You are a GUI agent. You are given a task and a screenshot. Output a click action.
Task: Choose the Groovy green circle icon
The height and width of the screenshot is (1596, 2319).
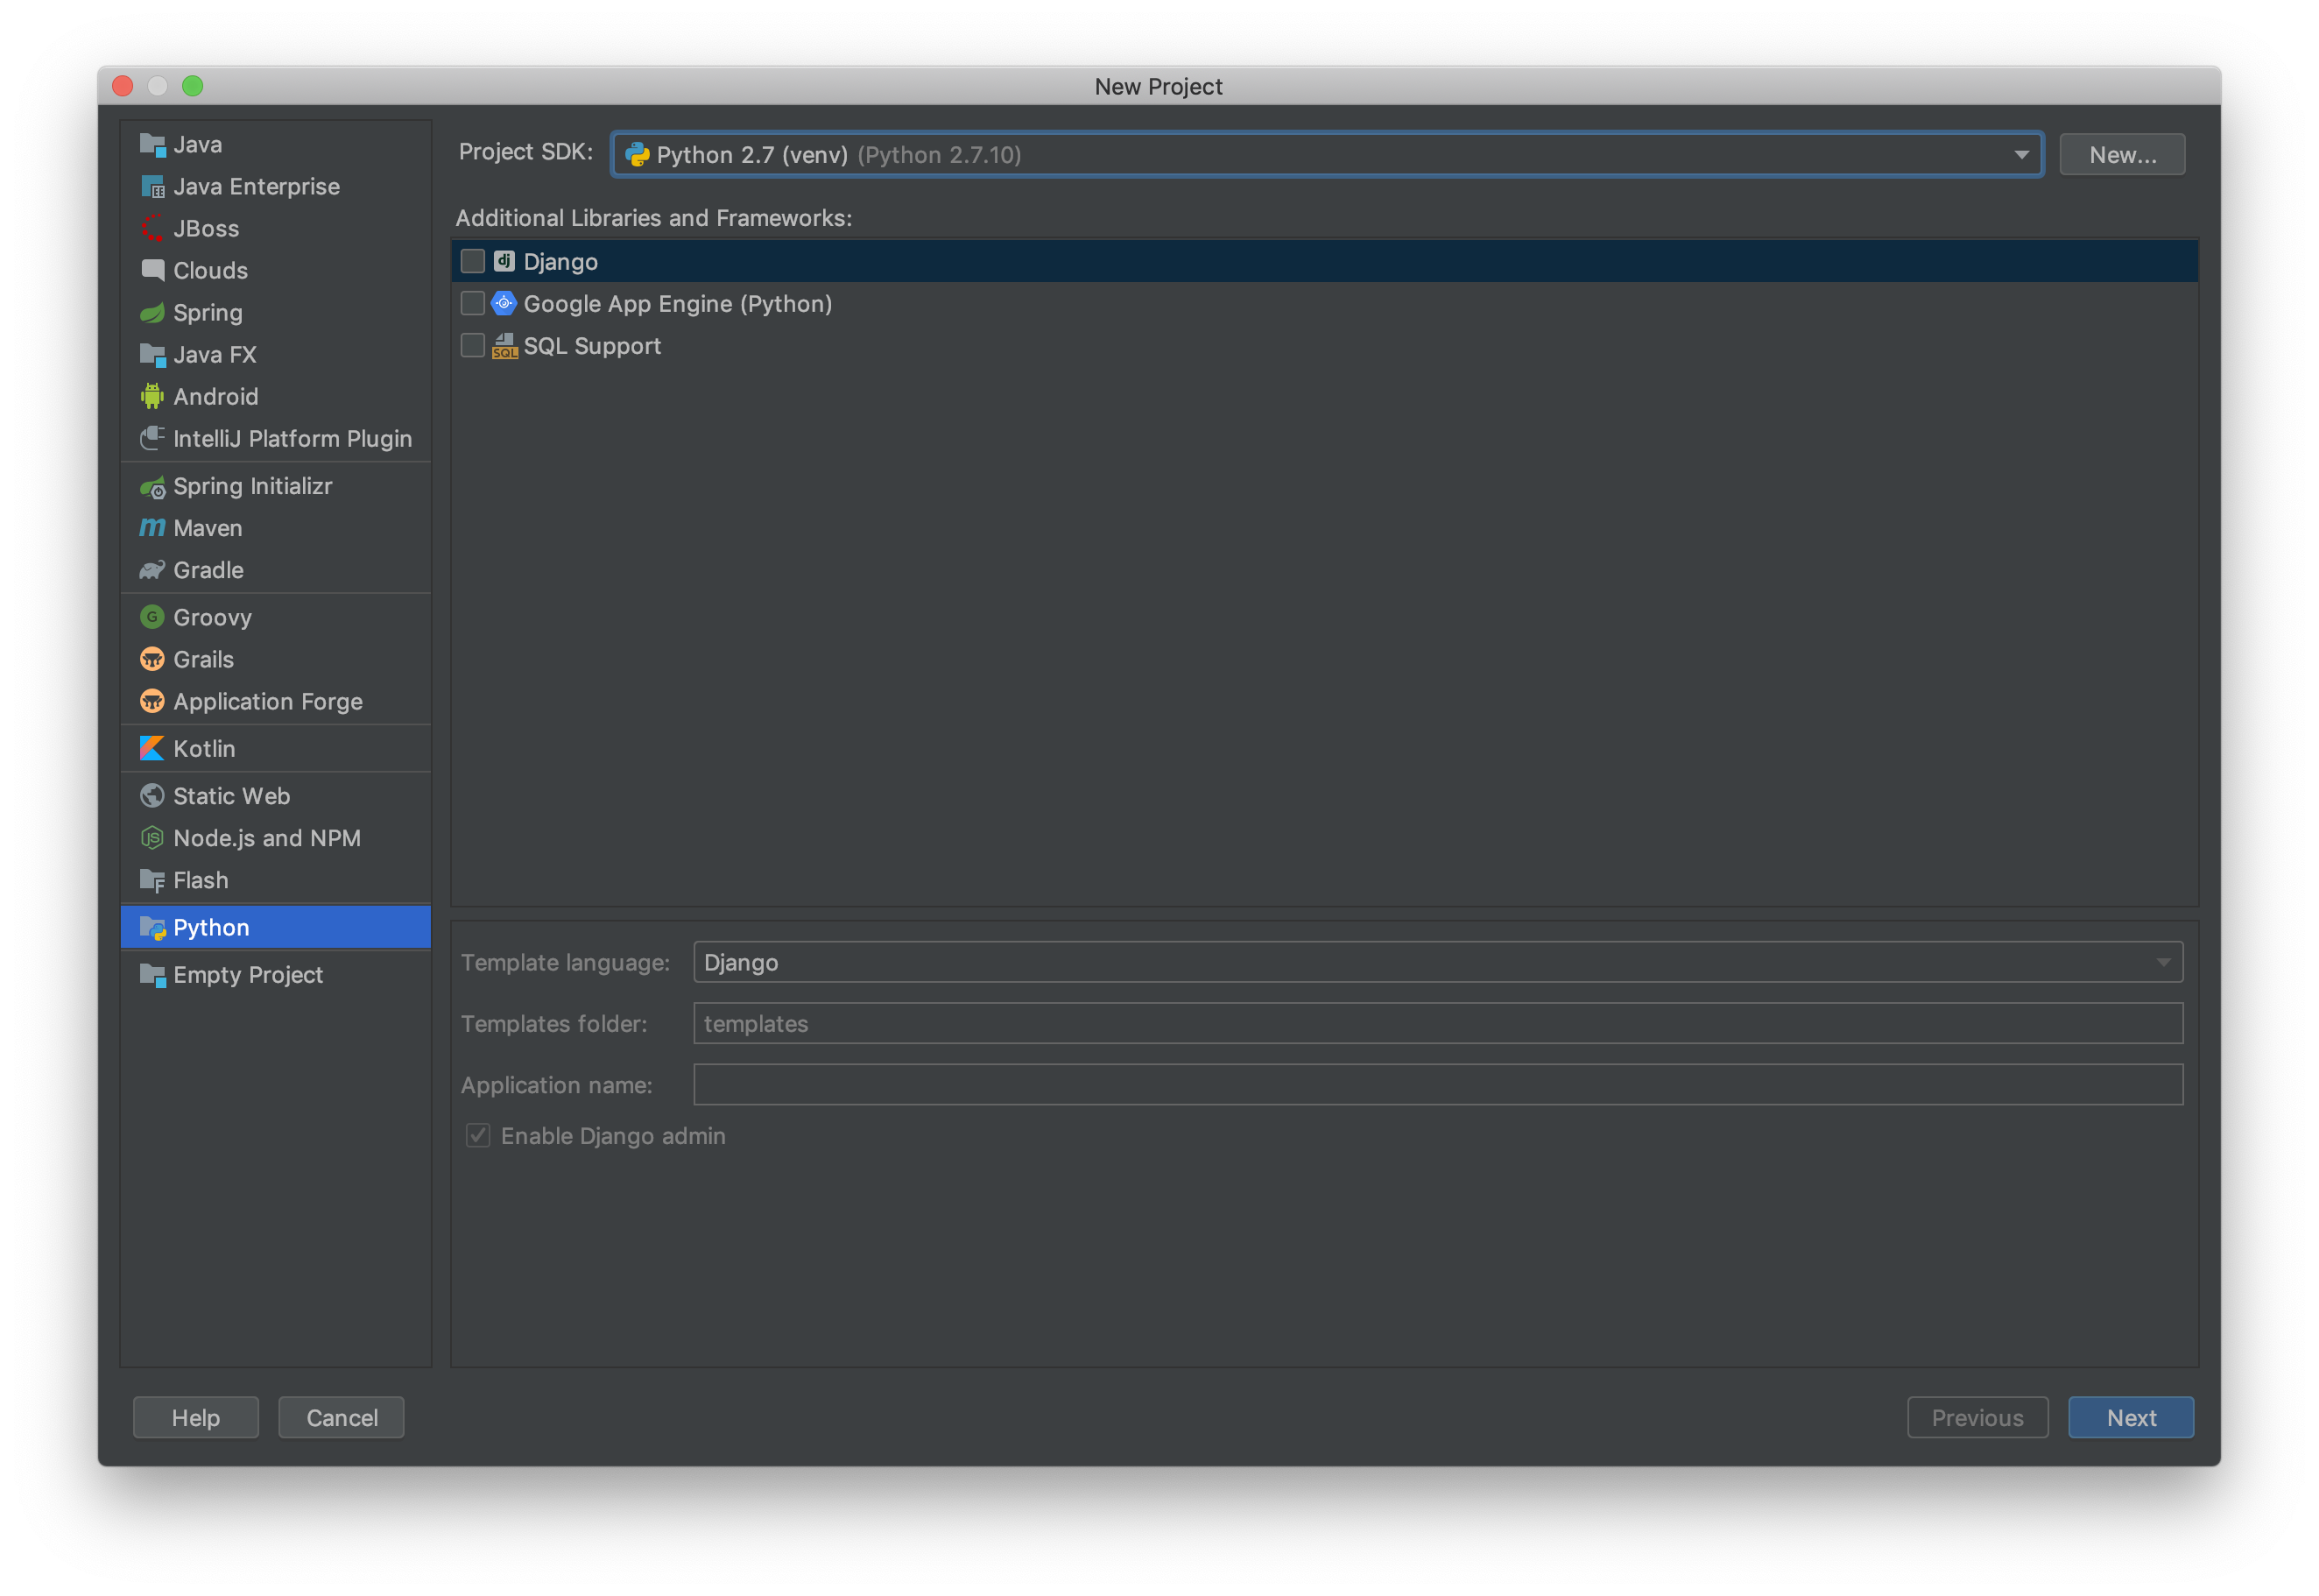click(152, 617)
